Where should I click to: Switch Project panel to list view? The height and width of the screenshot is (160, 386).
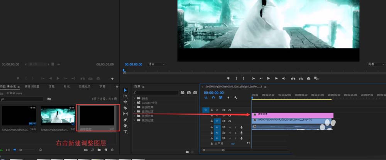[8, 150]
